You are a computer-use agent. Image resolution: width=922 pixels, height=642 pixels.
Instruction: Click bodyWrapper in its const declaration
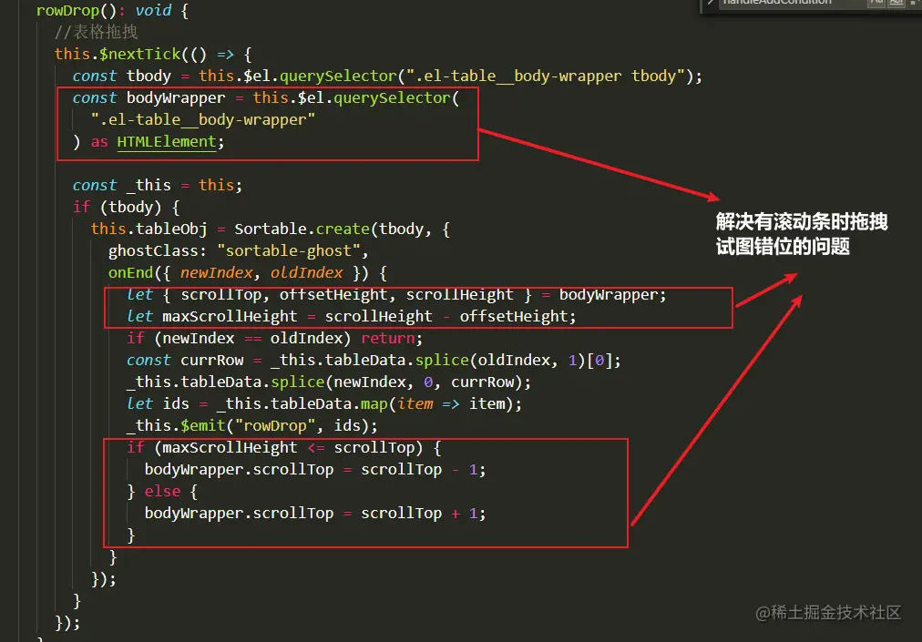176,97
